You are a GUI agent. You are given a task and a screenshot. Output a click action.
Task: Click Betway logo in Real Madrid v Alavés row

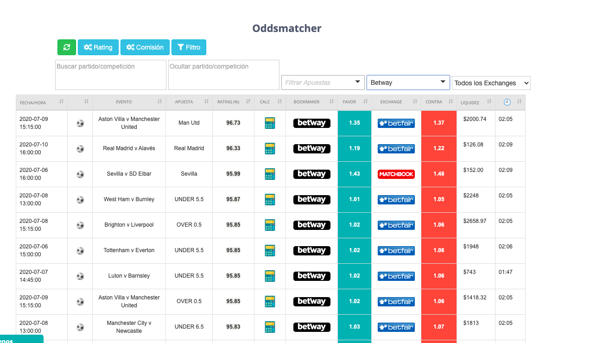tap(312, 149)
